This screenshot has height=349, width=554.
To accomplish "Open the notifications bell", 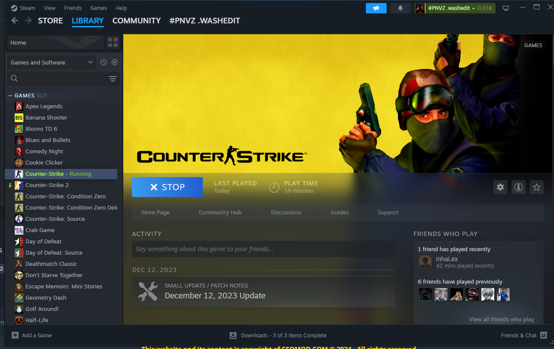I will click(x=400, y=8).
